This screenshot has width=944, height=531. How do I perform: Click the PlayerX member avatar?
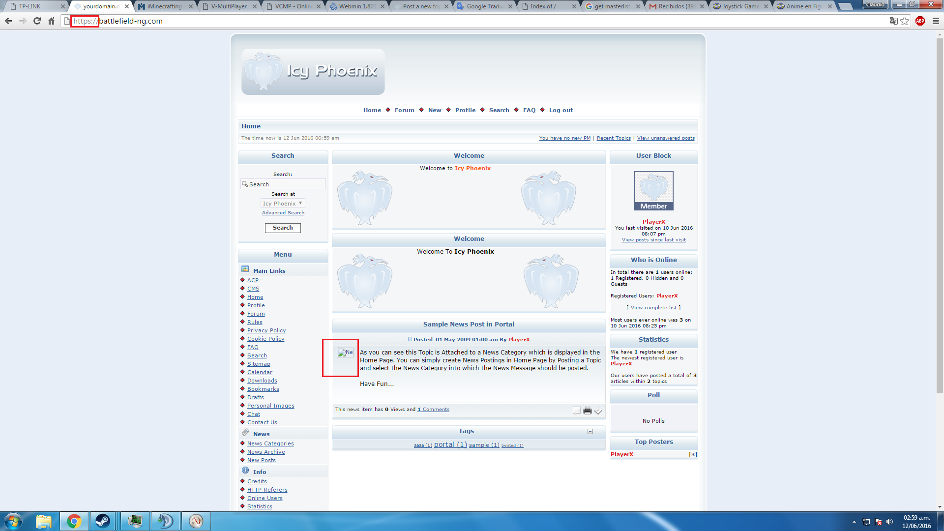653,191
